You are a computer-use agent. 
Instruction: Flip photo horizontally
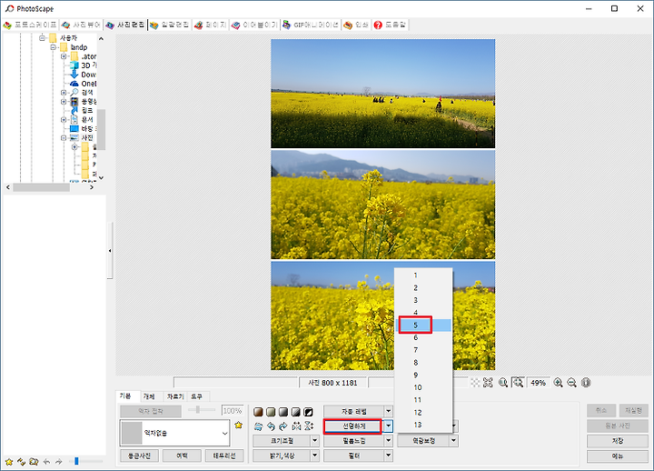click(x=296, y=426)
